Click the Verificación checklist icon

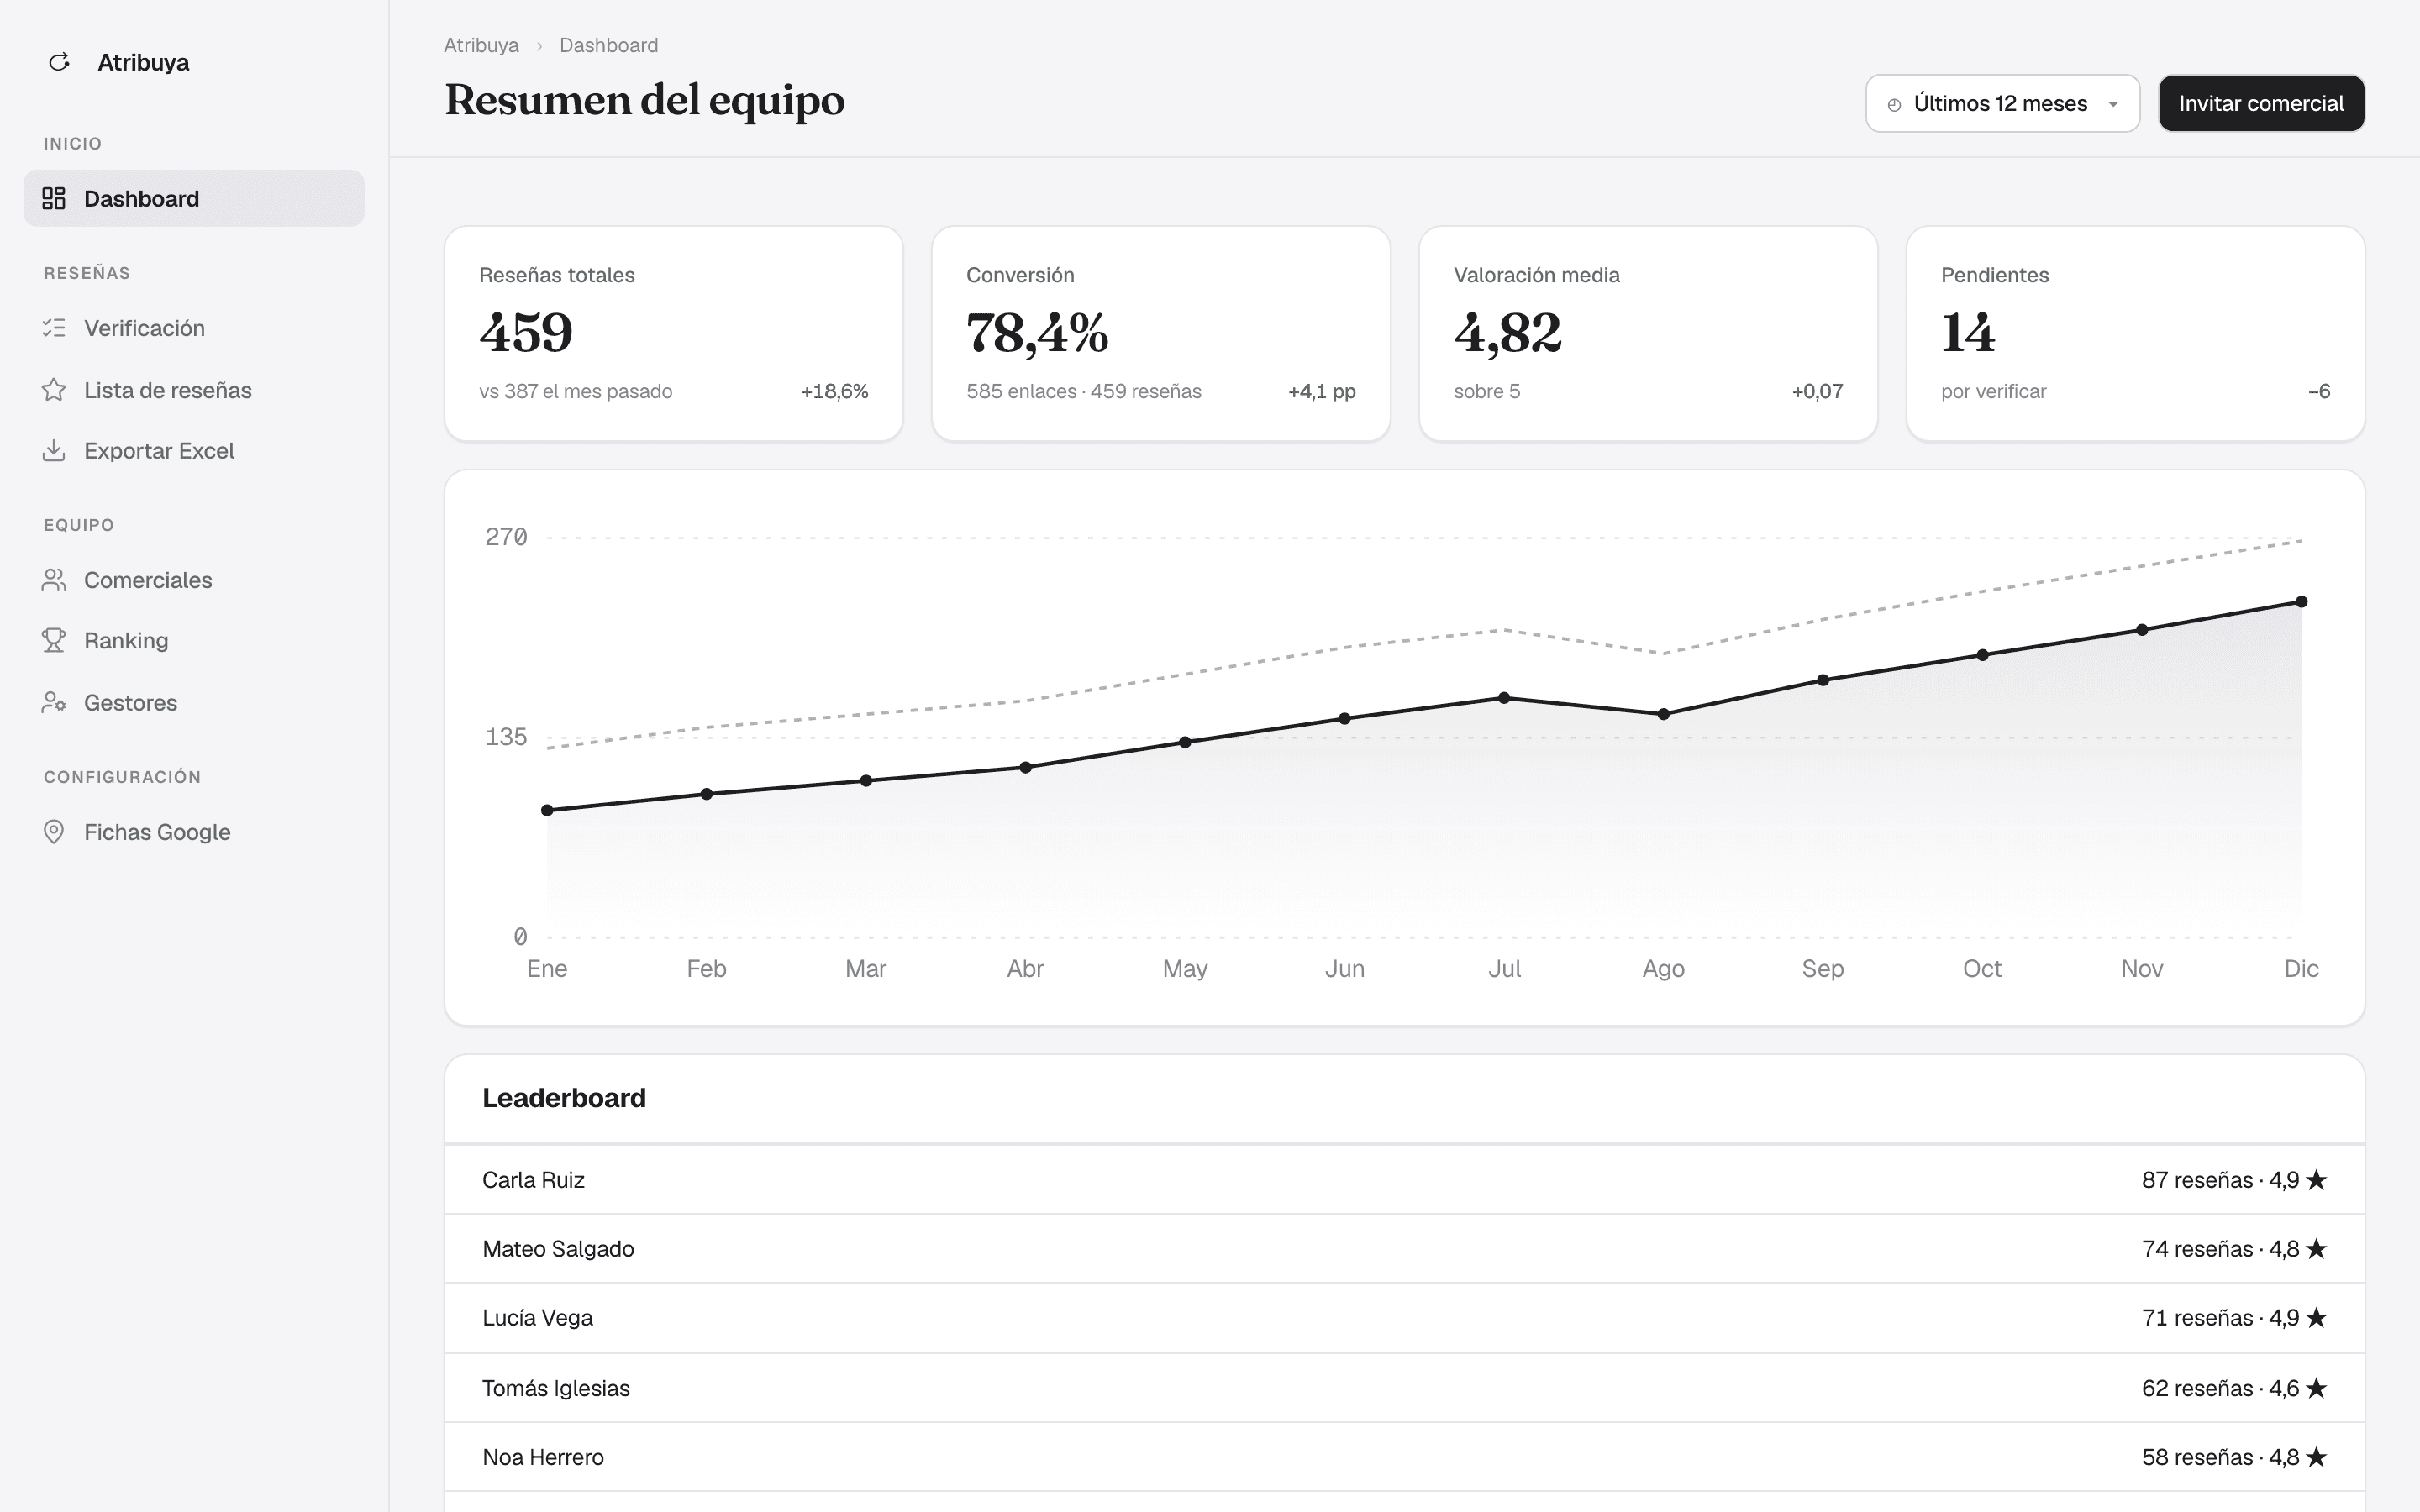tap(54, 328)
